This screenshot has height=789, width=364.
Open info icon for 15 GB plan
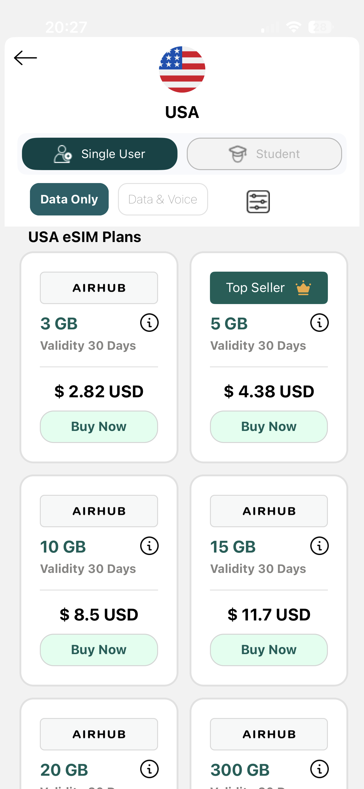coord(319,546)
